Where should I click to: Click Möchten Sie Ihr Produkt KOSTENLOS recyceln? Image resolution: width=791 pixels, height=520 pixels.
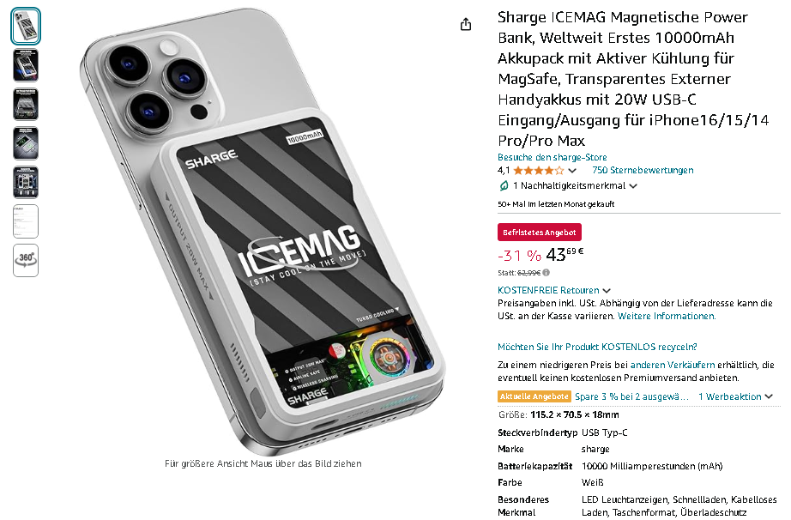coord(597,347)
